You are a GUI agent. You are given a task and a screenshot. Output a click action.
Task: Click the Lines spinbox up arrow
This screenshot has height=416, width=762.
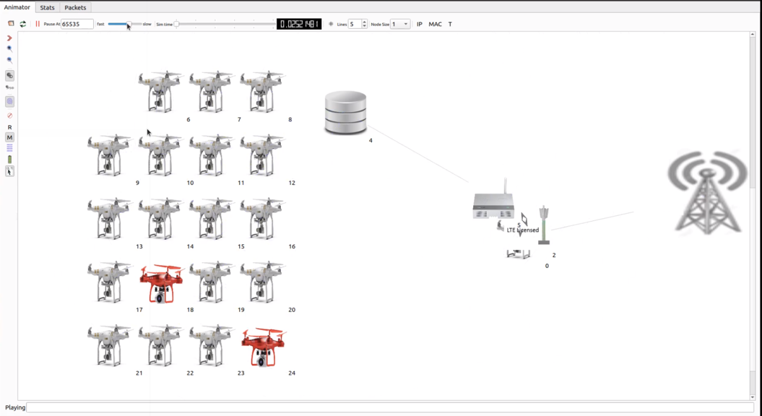(x=364, y=22)
